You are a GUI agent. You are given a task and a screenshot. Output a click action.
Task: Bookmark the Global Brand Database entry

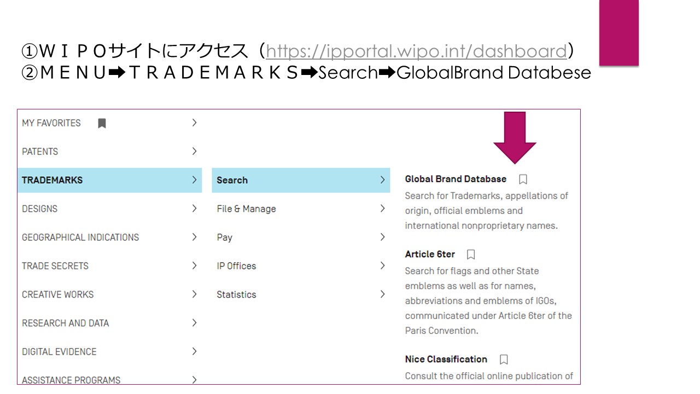(x=523, y=179)
